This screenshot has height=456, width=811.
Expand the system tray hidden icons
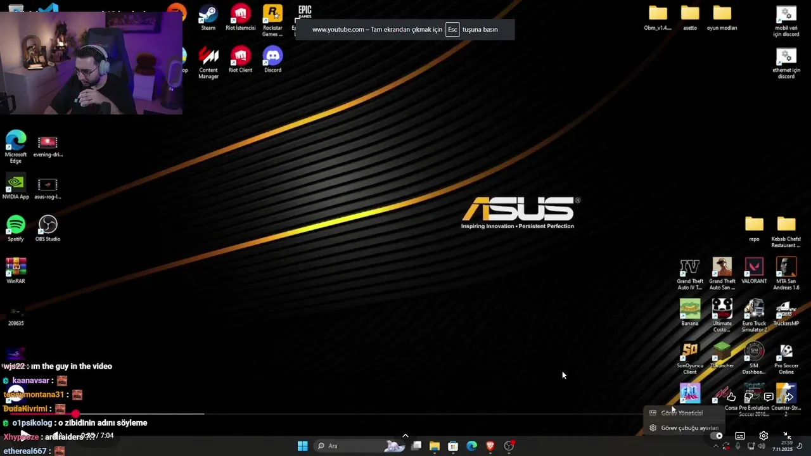pos(716,446)
